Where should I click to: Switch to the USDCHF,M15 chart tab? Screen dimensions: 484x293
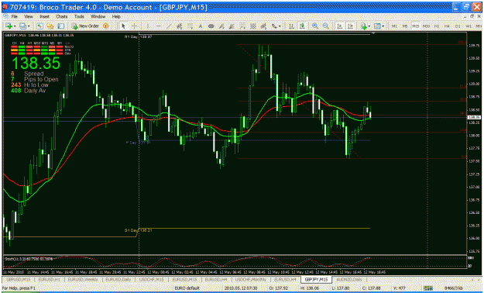click(151, 279)
